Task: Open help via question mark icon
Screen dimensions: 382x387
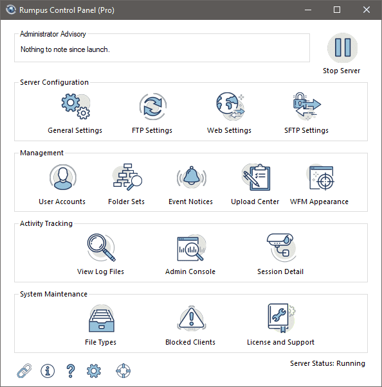Action: [x=71, y=371]
